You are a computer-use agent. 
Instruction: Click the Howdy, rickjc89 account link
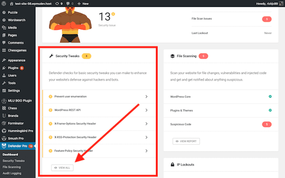click(267, 4)
